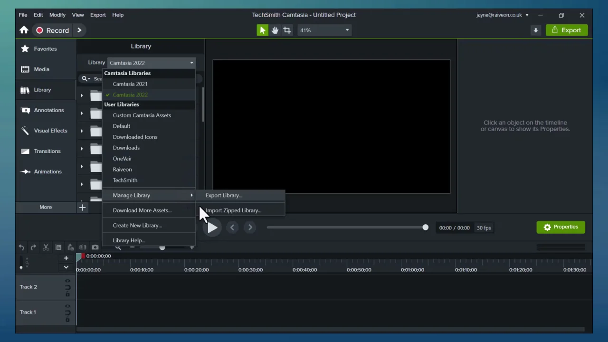Split clip at the playhead

[x=83, y=247]
